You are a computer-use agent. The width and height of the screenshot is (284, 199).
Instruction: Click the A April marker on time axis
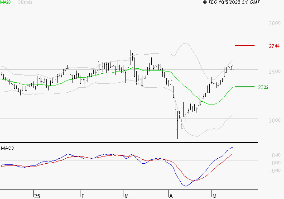(x=171, y=196)
